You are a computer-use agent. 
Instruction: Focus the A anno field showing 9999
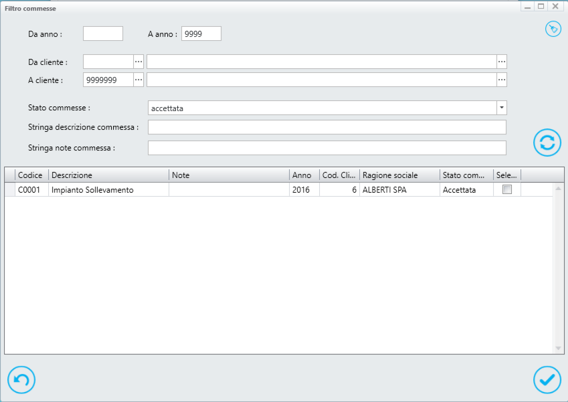tap(201, 33)
